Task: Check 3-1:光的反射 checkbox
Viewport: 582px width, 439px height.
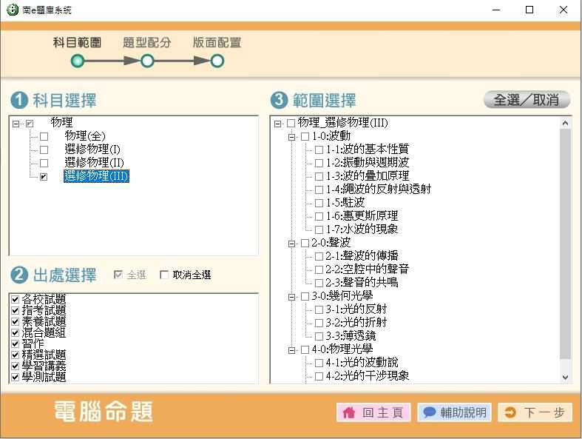Action: [x=319, y=309]
